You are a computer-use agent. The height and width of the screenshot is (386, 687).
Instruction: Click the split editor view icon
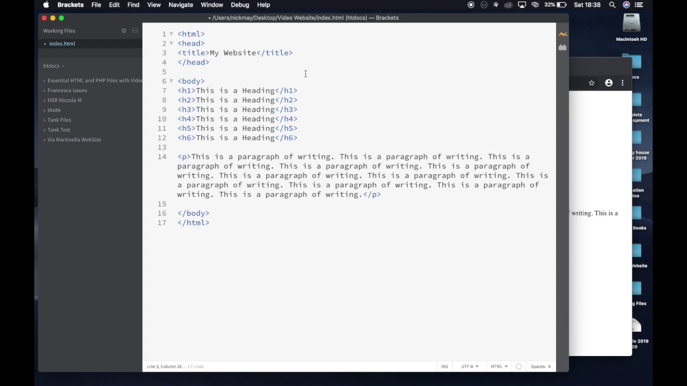(x=135, y=31)
